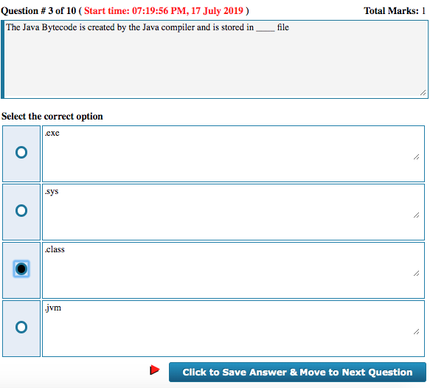The height and width of the screenshot is (388, 430).
Task: Click resize grip of .jvm box
Action: pos(416,331)
